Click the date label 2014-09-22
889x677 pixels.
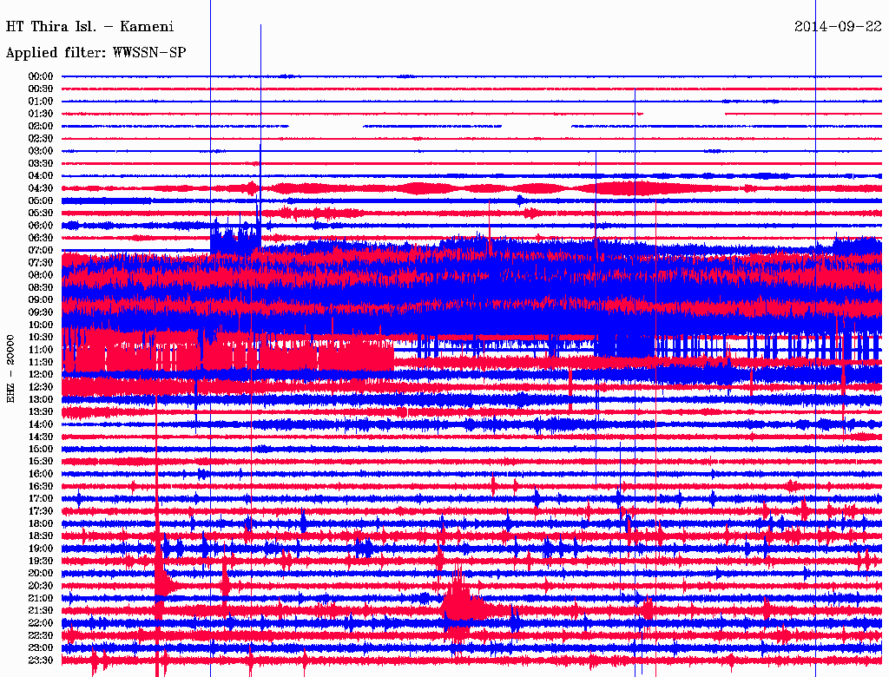(838, 27)
